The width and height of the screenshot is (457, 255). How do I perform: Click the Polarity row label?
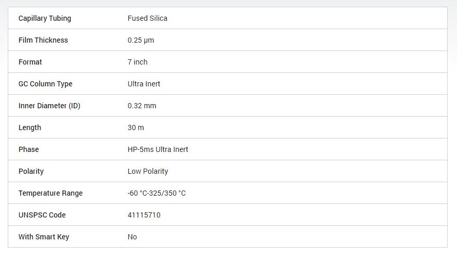point(31,171)
